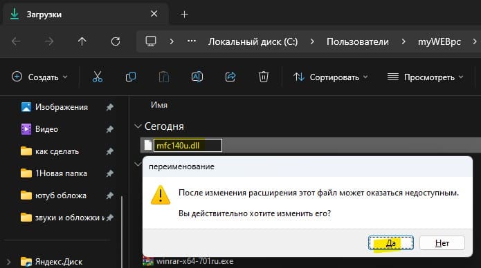Go to myWEBpc breadcrumb
The image size is (481, 268).
coord(439,41)
